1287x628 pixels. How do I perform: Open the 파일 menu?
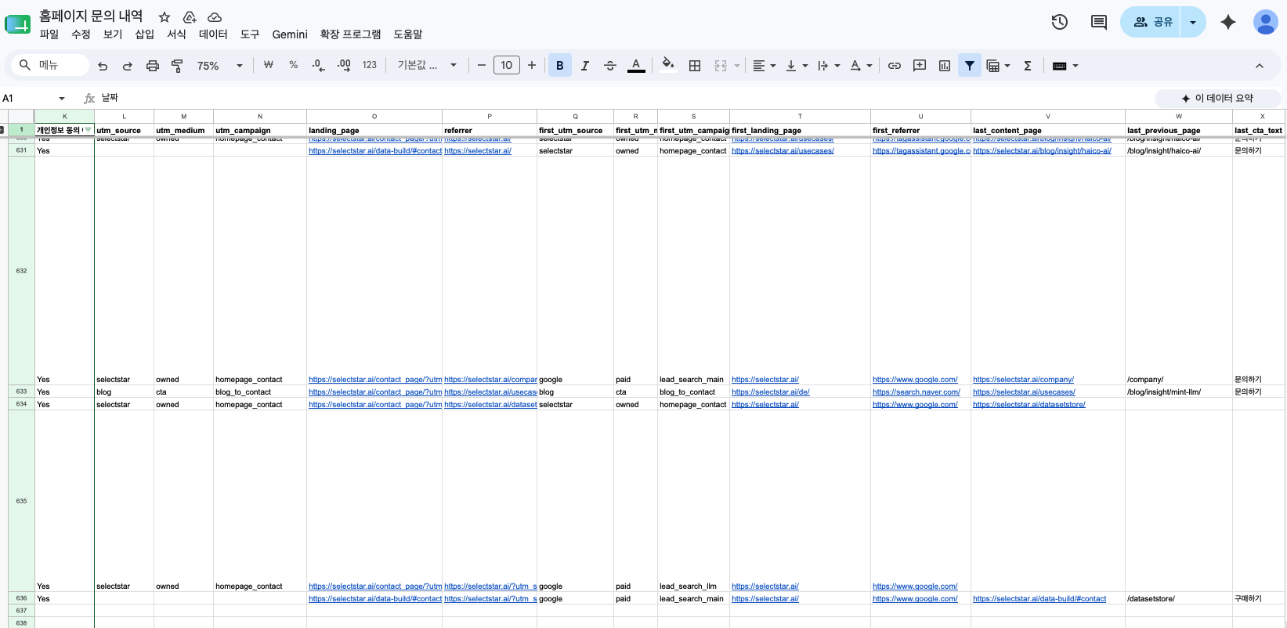pos(49,34)
